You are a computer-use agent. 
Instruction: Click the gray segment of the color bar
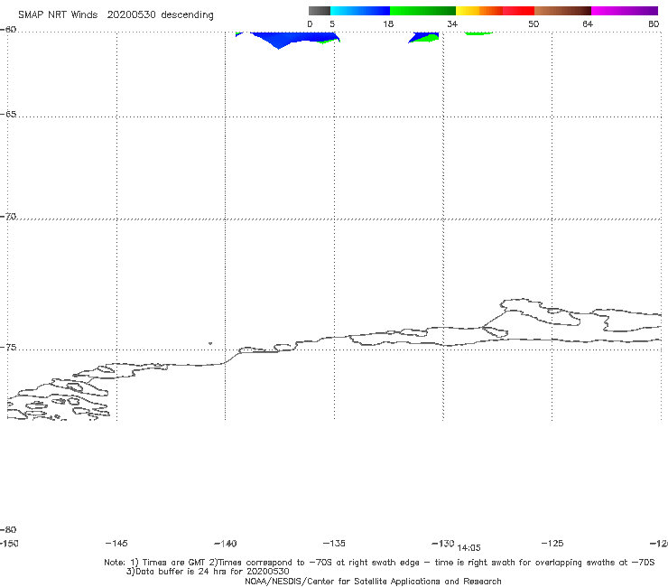tap(319, 11)
